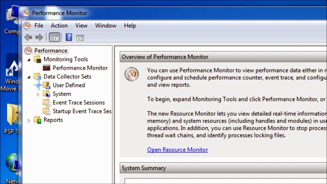The height and width of the screenshot is (184, 327).
Task: Click the User Defined folder icon
Action: [46, 85]
